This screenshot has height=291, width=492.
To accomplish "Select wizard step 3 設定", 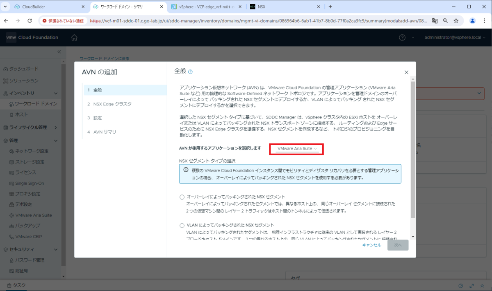I will coord(125,118).
